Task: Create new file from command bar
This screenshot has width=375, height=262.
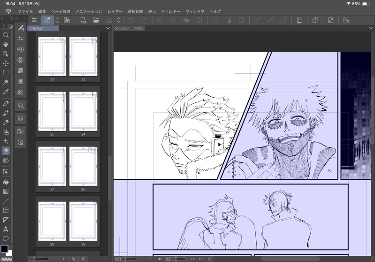Action: [x=83, y=20]
